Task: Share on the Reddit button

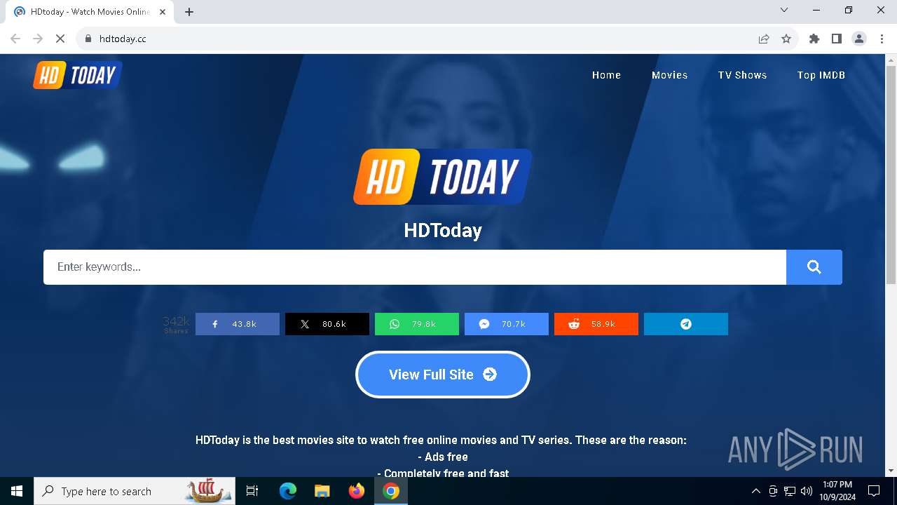Action: click(596, 324)
